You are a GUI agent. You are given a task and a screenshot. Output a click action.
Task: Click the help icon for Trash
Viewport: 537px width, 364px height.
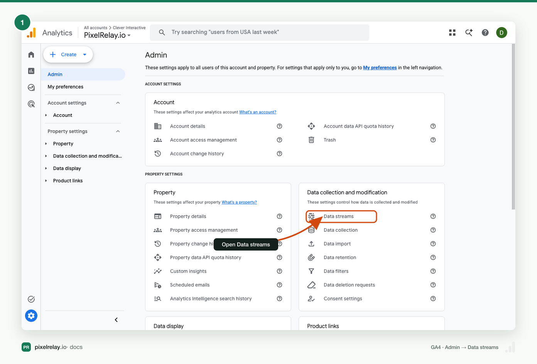(x=433, y=140)
